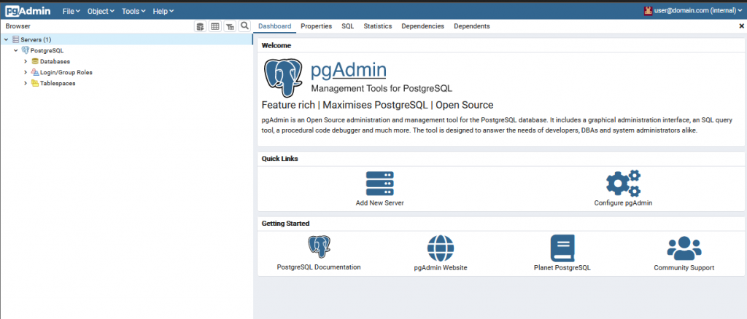Click the View Data grid icon
The image size is (747, 319).
[x=215, y=26]
